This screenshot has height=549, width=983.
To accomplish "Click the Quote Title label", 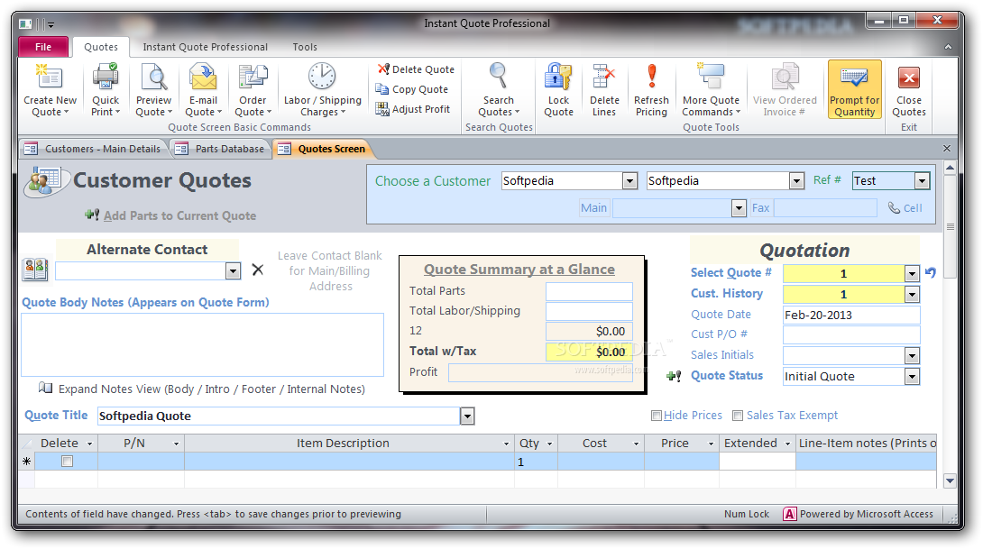I will tap(56, 415).
